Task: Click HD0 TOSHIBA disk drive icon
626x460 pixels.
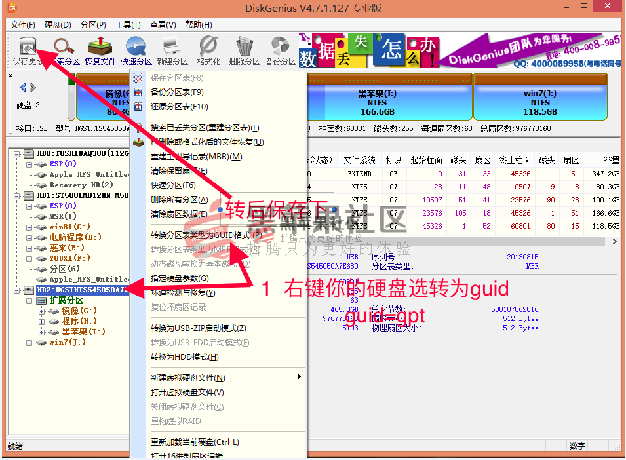Action: pos(29,153)
